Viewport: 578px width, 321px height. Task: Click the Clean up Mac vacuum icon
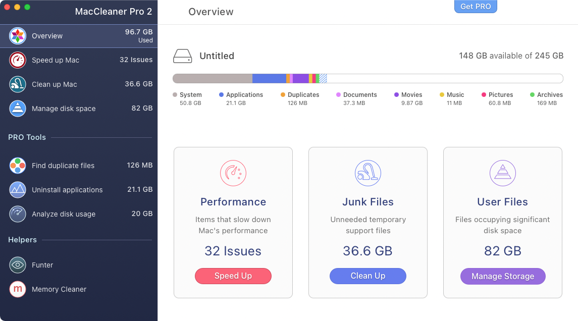(x=18, y=84)
